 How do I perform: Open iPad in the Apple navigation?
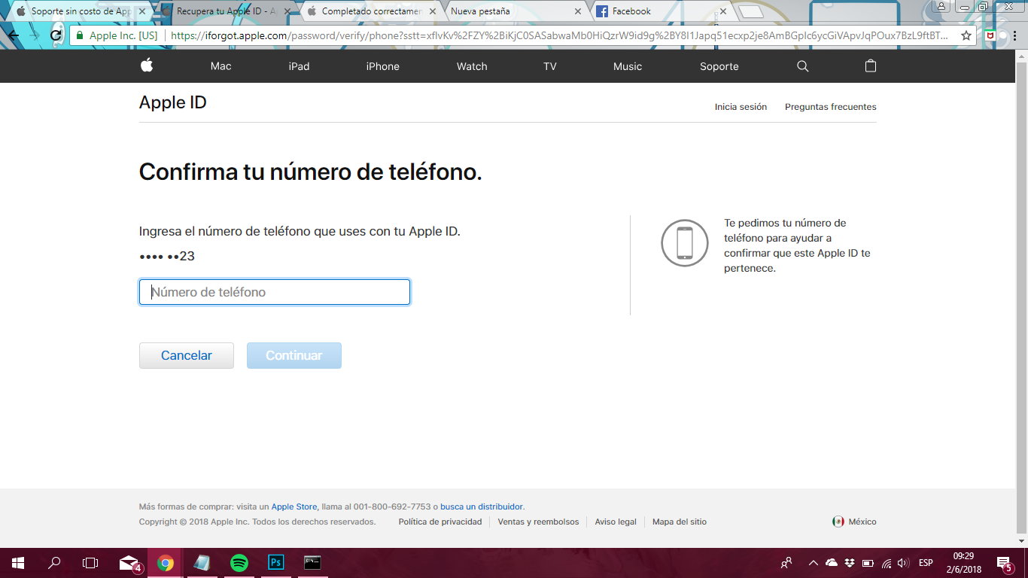tap(300, 66)
